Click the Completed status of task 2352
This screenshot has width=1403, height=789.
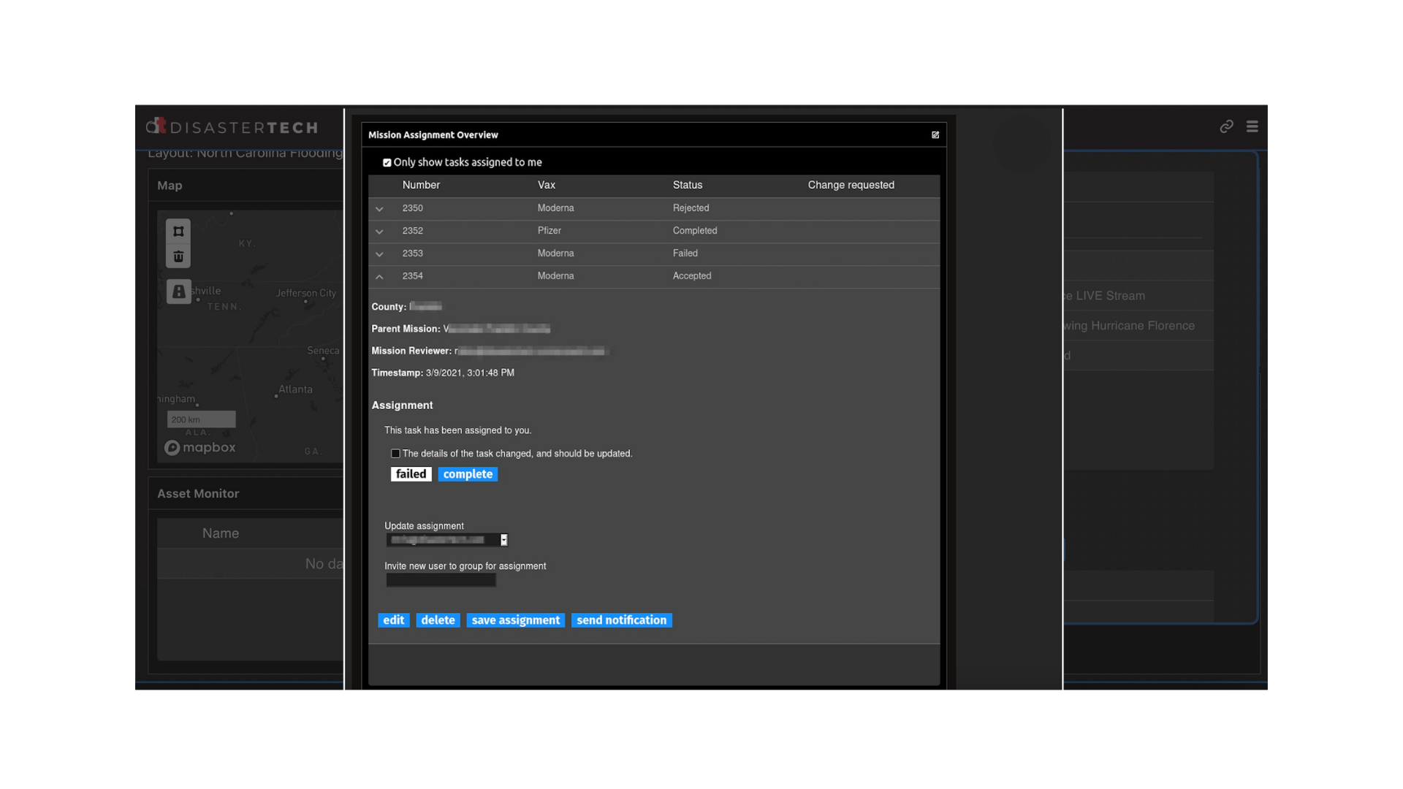[695, 231]
